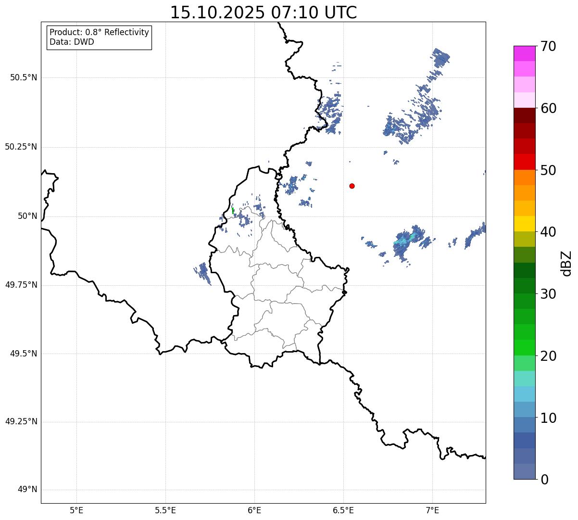Click the 49°N latitude label
578x520 pixels.
(28, 490)
